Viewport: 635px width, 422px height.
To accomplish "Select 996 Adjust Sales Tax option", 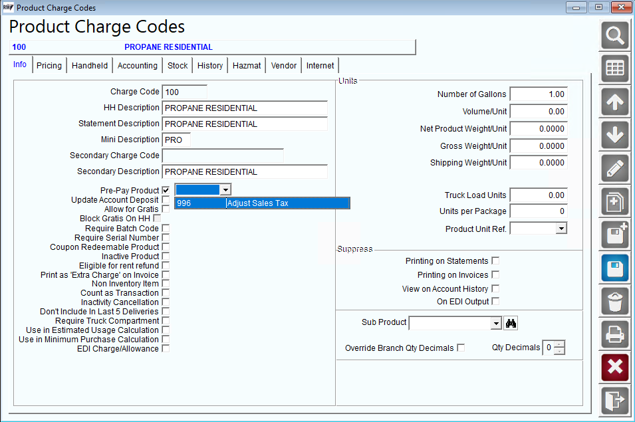I will point(262,203).
